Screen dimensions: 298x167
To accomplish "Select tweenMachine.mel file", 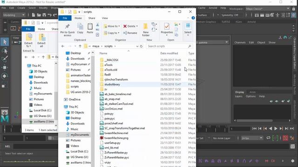I will (116, 133).
